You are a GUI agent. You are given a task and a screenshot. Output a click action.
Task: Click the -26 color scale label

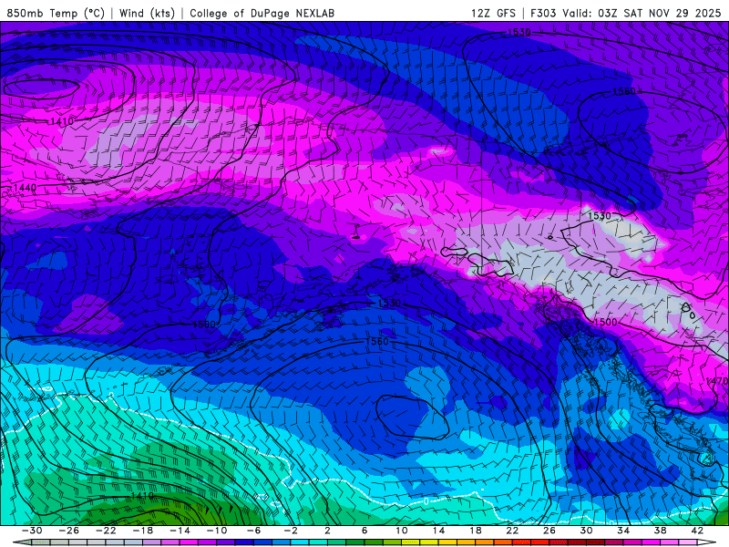(x=69, y=531)
